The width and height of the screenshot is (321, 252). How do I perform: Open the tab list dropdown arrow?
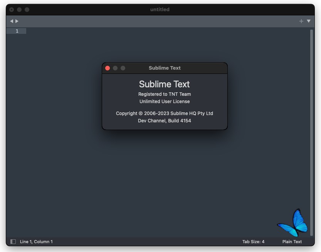[309, 21]
